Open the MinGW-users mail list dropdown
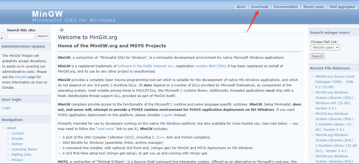Screen dimensions: 359x164 pos(325,47)
